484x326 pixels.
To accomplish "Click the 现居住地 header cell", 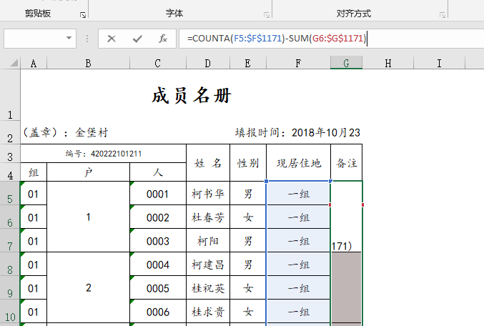I will click(299, 163).
